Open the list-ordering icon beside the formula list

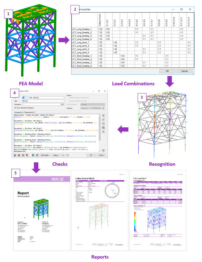103,124
